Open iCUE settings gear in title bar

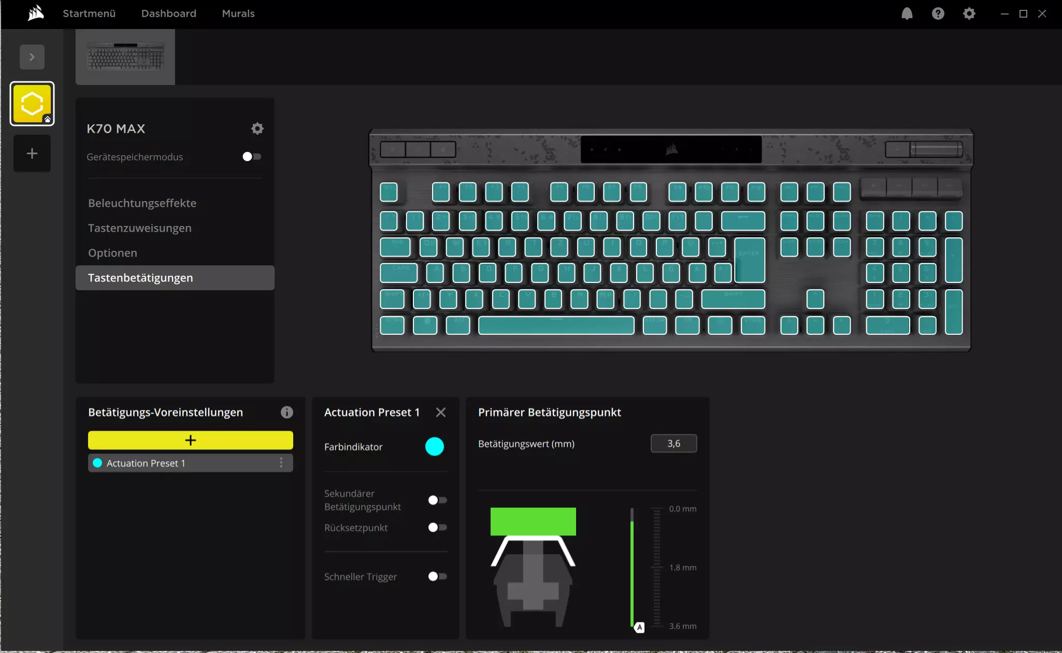(x=969, y=13)
